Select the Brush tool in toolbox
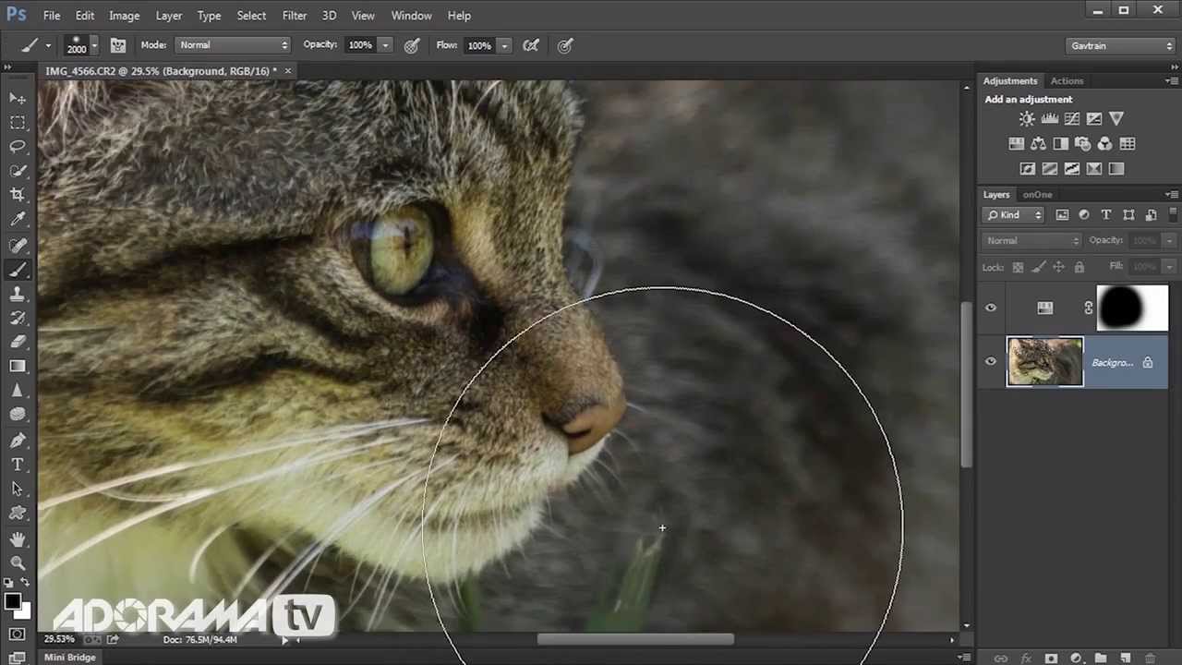The height and width of the screenshot is (665, 1182). click(18, 270)
